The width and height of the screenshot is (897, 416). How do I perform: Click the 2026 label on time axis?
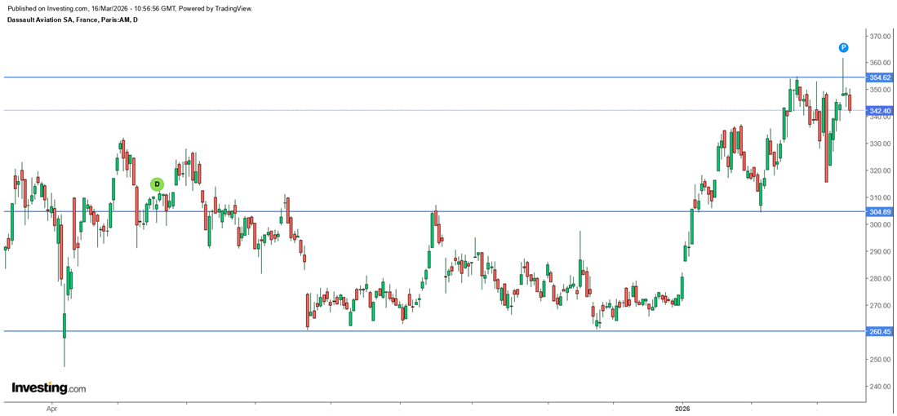pyautogui.click(x=682, y=407)
